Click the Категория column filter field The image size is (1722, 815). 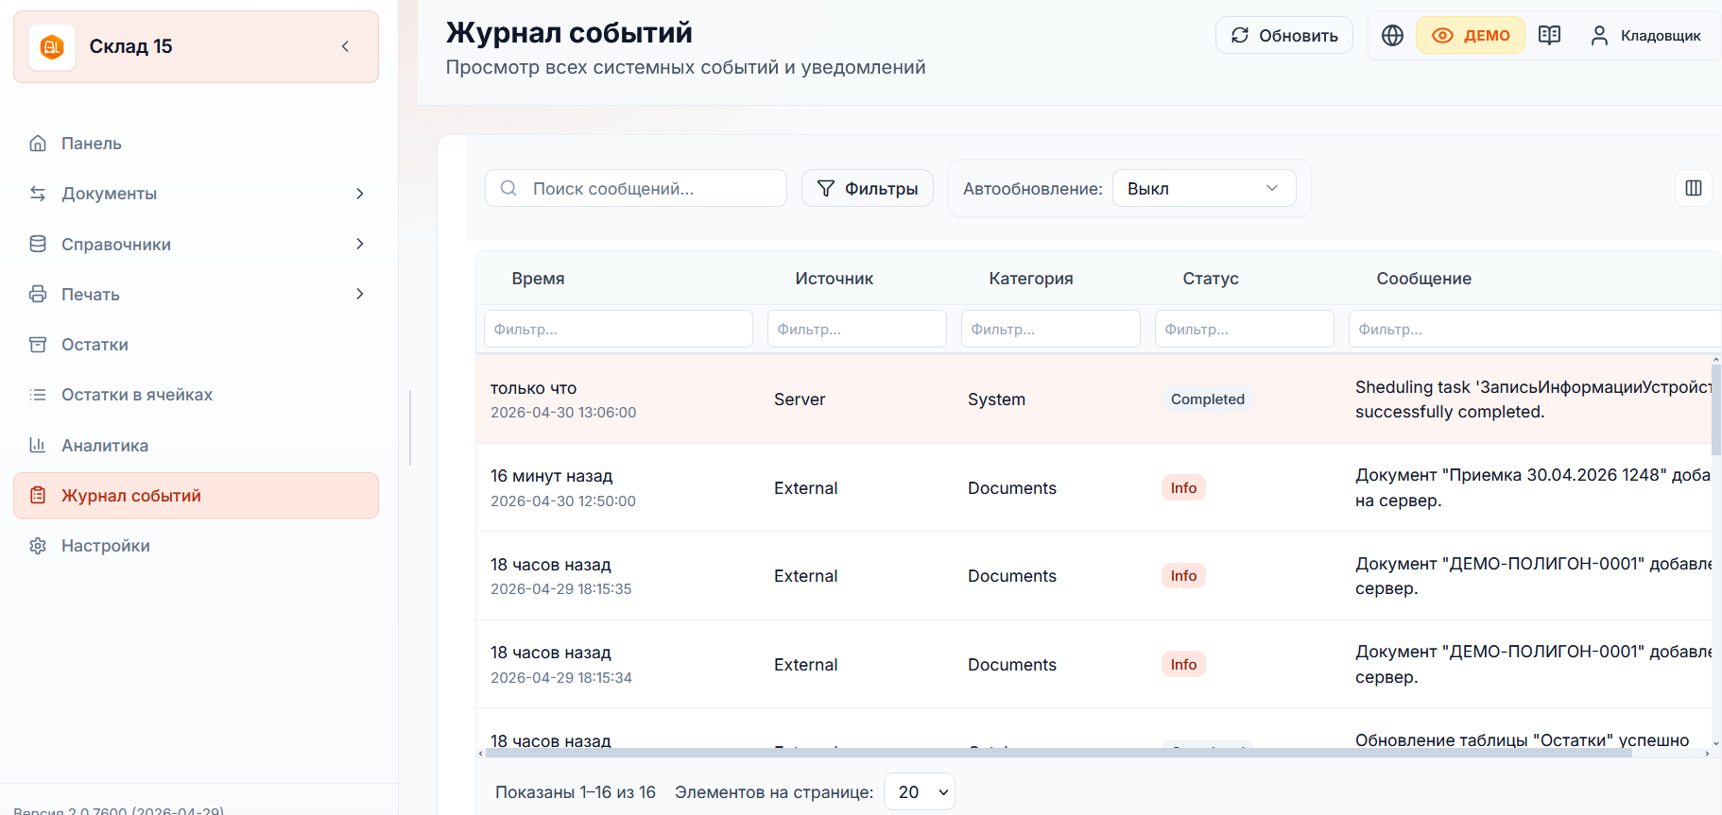(x=1050, y=329)
